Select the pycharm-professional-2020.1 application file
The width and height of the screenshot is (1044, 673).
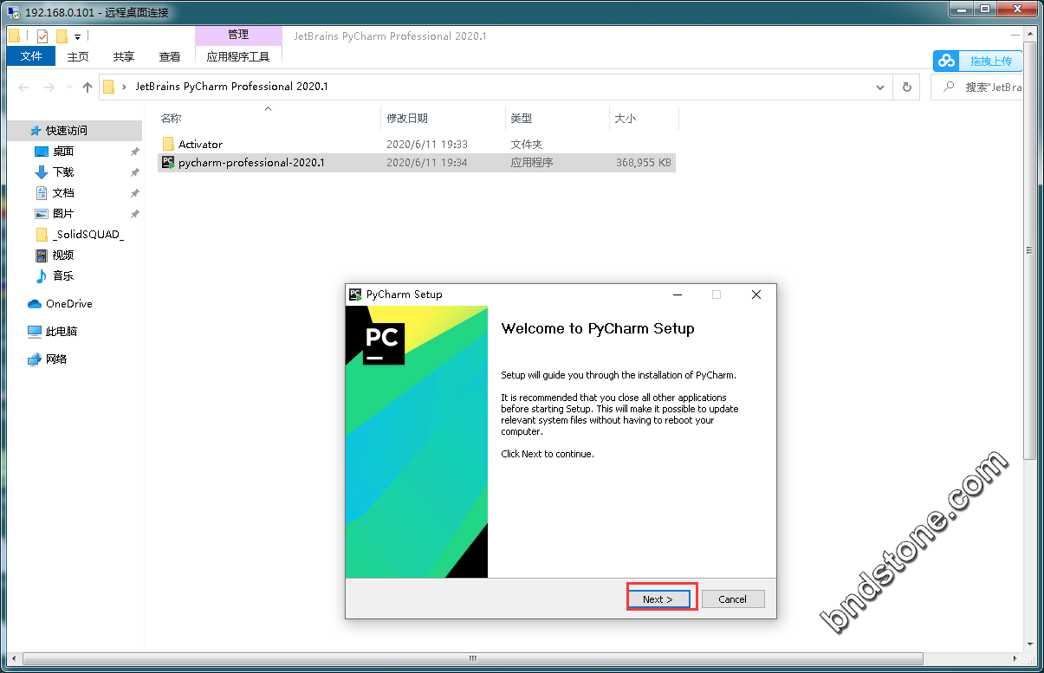coord(251,162)
